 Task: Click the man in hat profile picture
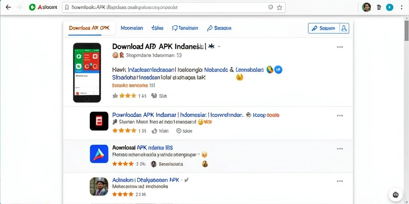99,186
